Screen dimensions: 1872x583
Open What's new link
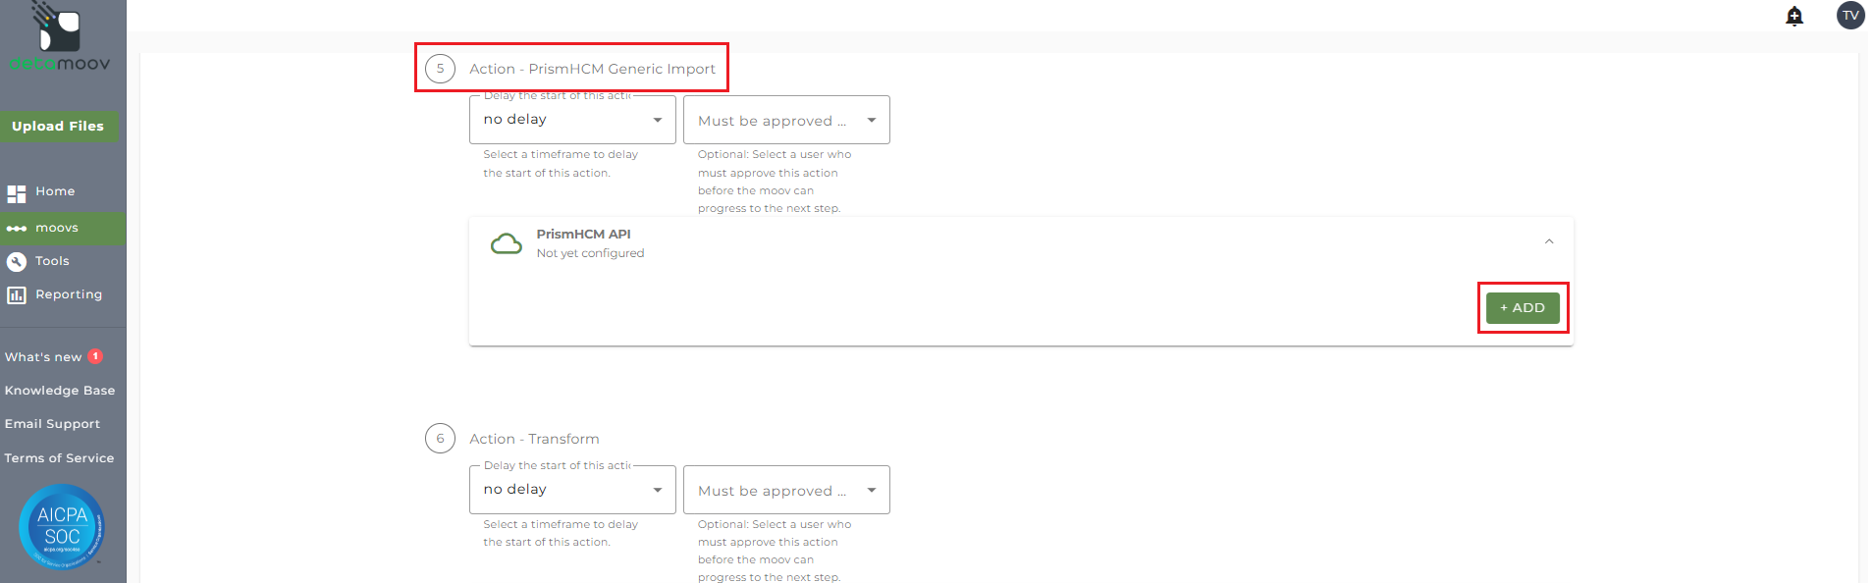[x=43, y=357]
